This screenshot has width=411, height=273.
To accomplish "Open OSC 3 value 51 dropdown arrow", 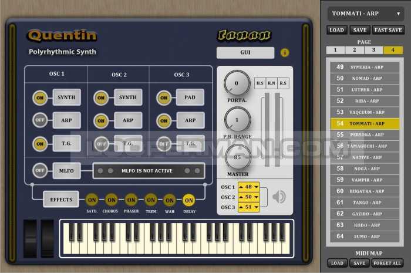I will (x=256, y=207).
